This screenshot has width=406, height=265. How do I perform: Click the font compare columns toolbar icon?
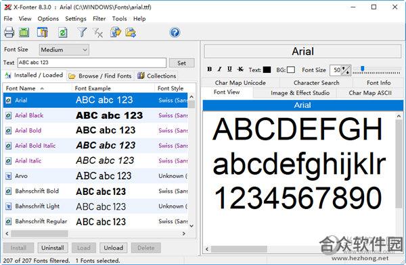click(42, 32)
